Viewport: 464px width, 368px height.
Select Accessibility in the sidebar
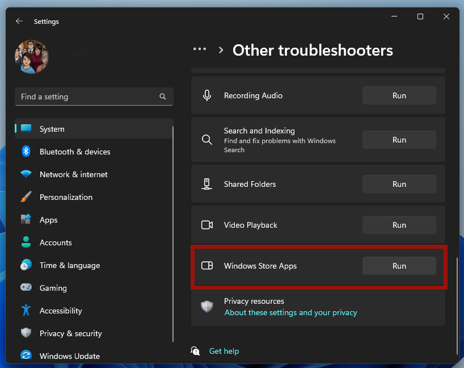click(61, 311)
